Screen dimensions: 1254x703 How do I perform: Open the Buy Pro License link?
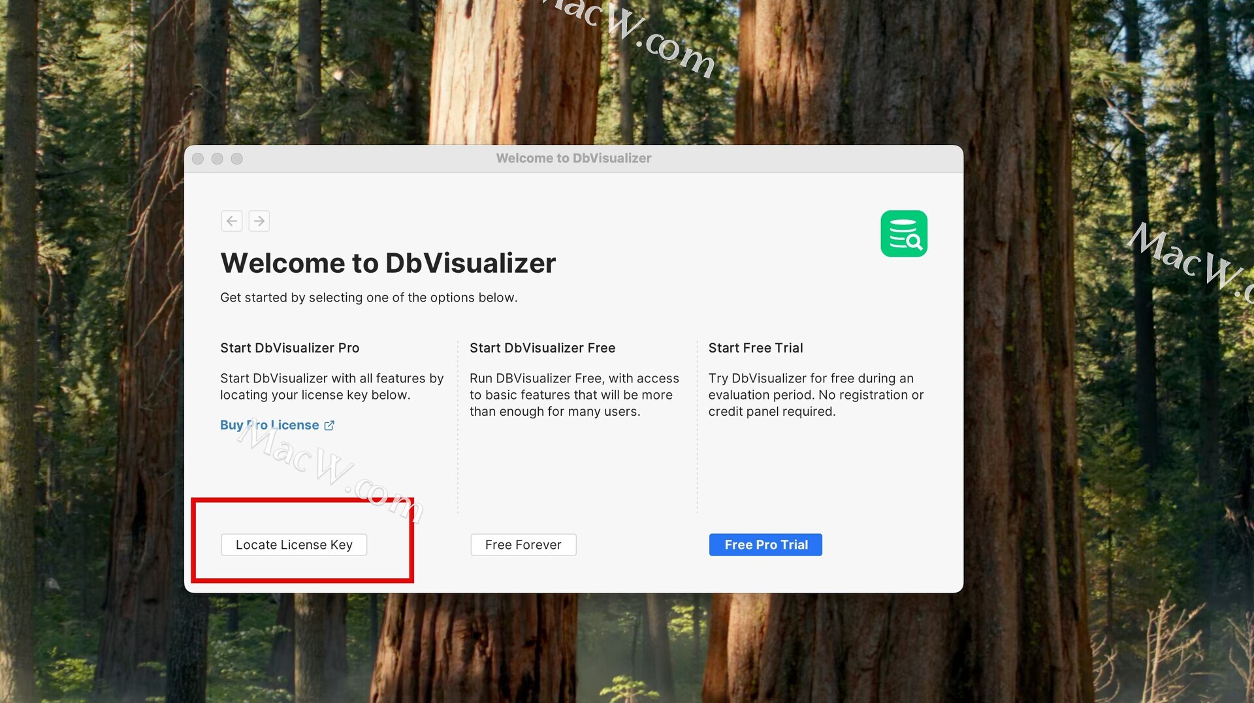click(x=277, y=425)
